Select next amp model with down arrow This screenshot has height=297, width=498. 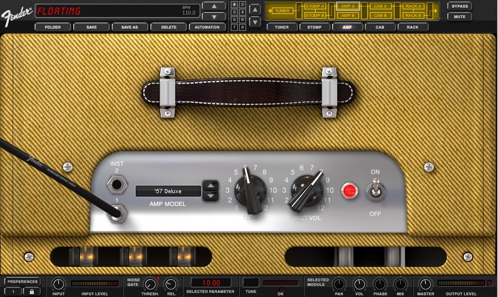click(x=210, y=195)
